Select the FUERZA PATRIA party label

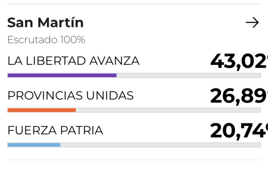[x=55, y=131]
